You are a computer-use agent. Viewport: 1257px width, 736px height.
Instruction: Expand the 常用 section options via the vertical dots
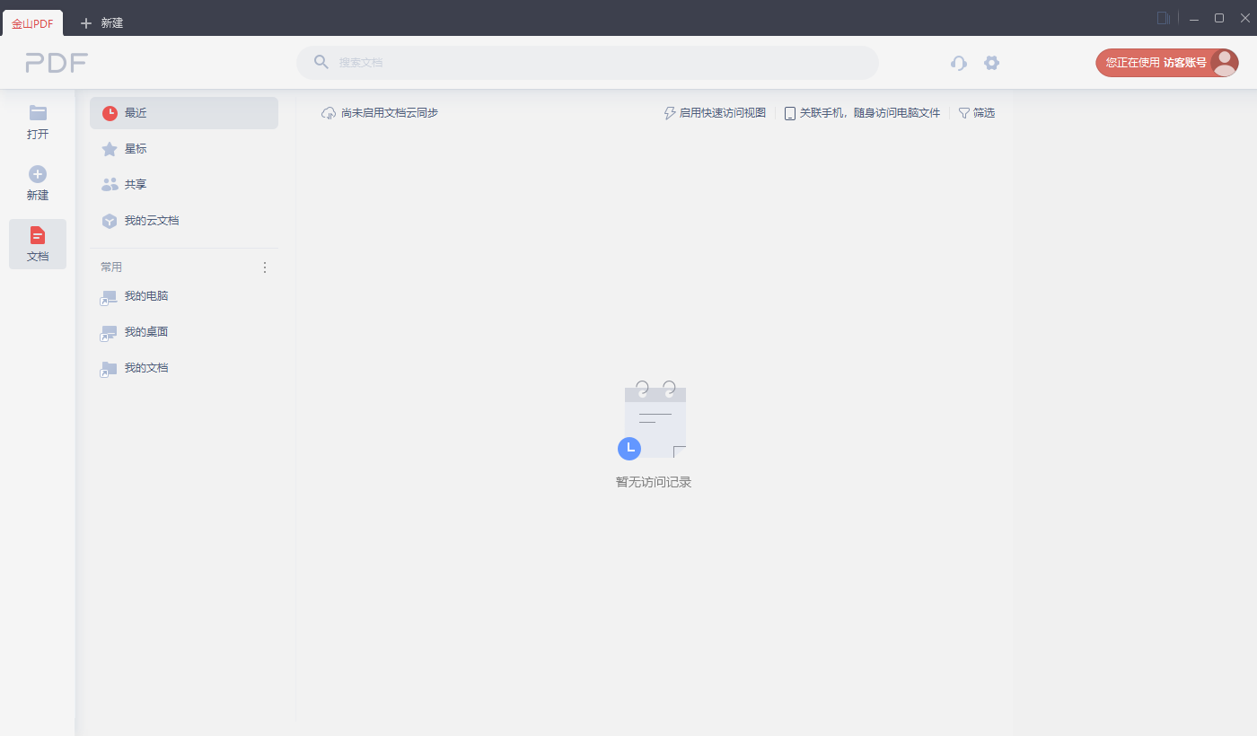click(x=264, y=267)
